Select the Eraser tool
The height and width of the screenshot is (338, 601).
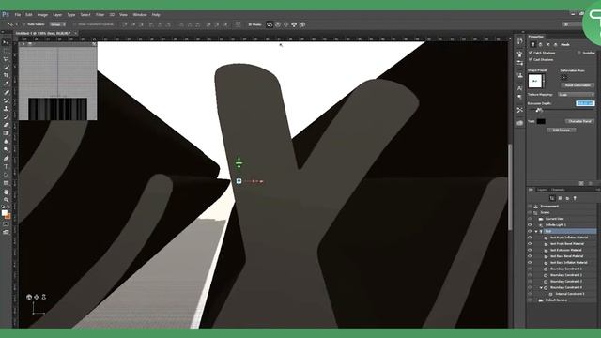point(6,125)
